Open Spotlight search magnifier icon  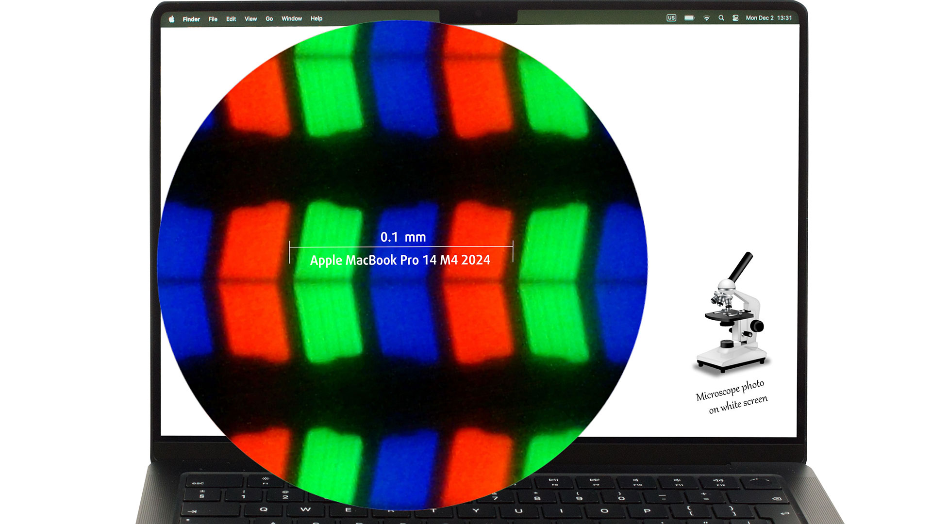click(721, 18)
